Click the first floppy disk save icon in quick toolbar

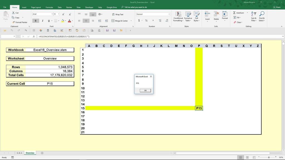click(107, 31)
